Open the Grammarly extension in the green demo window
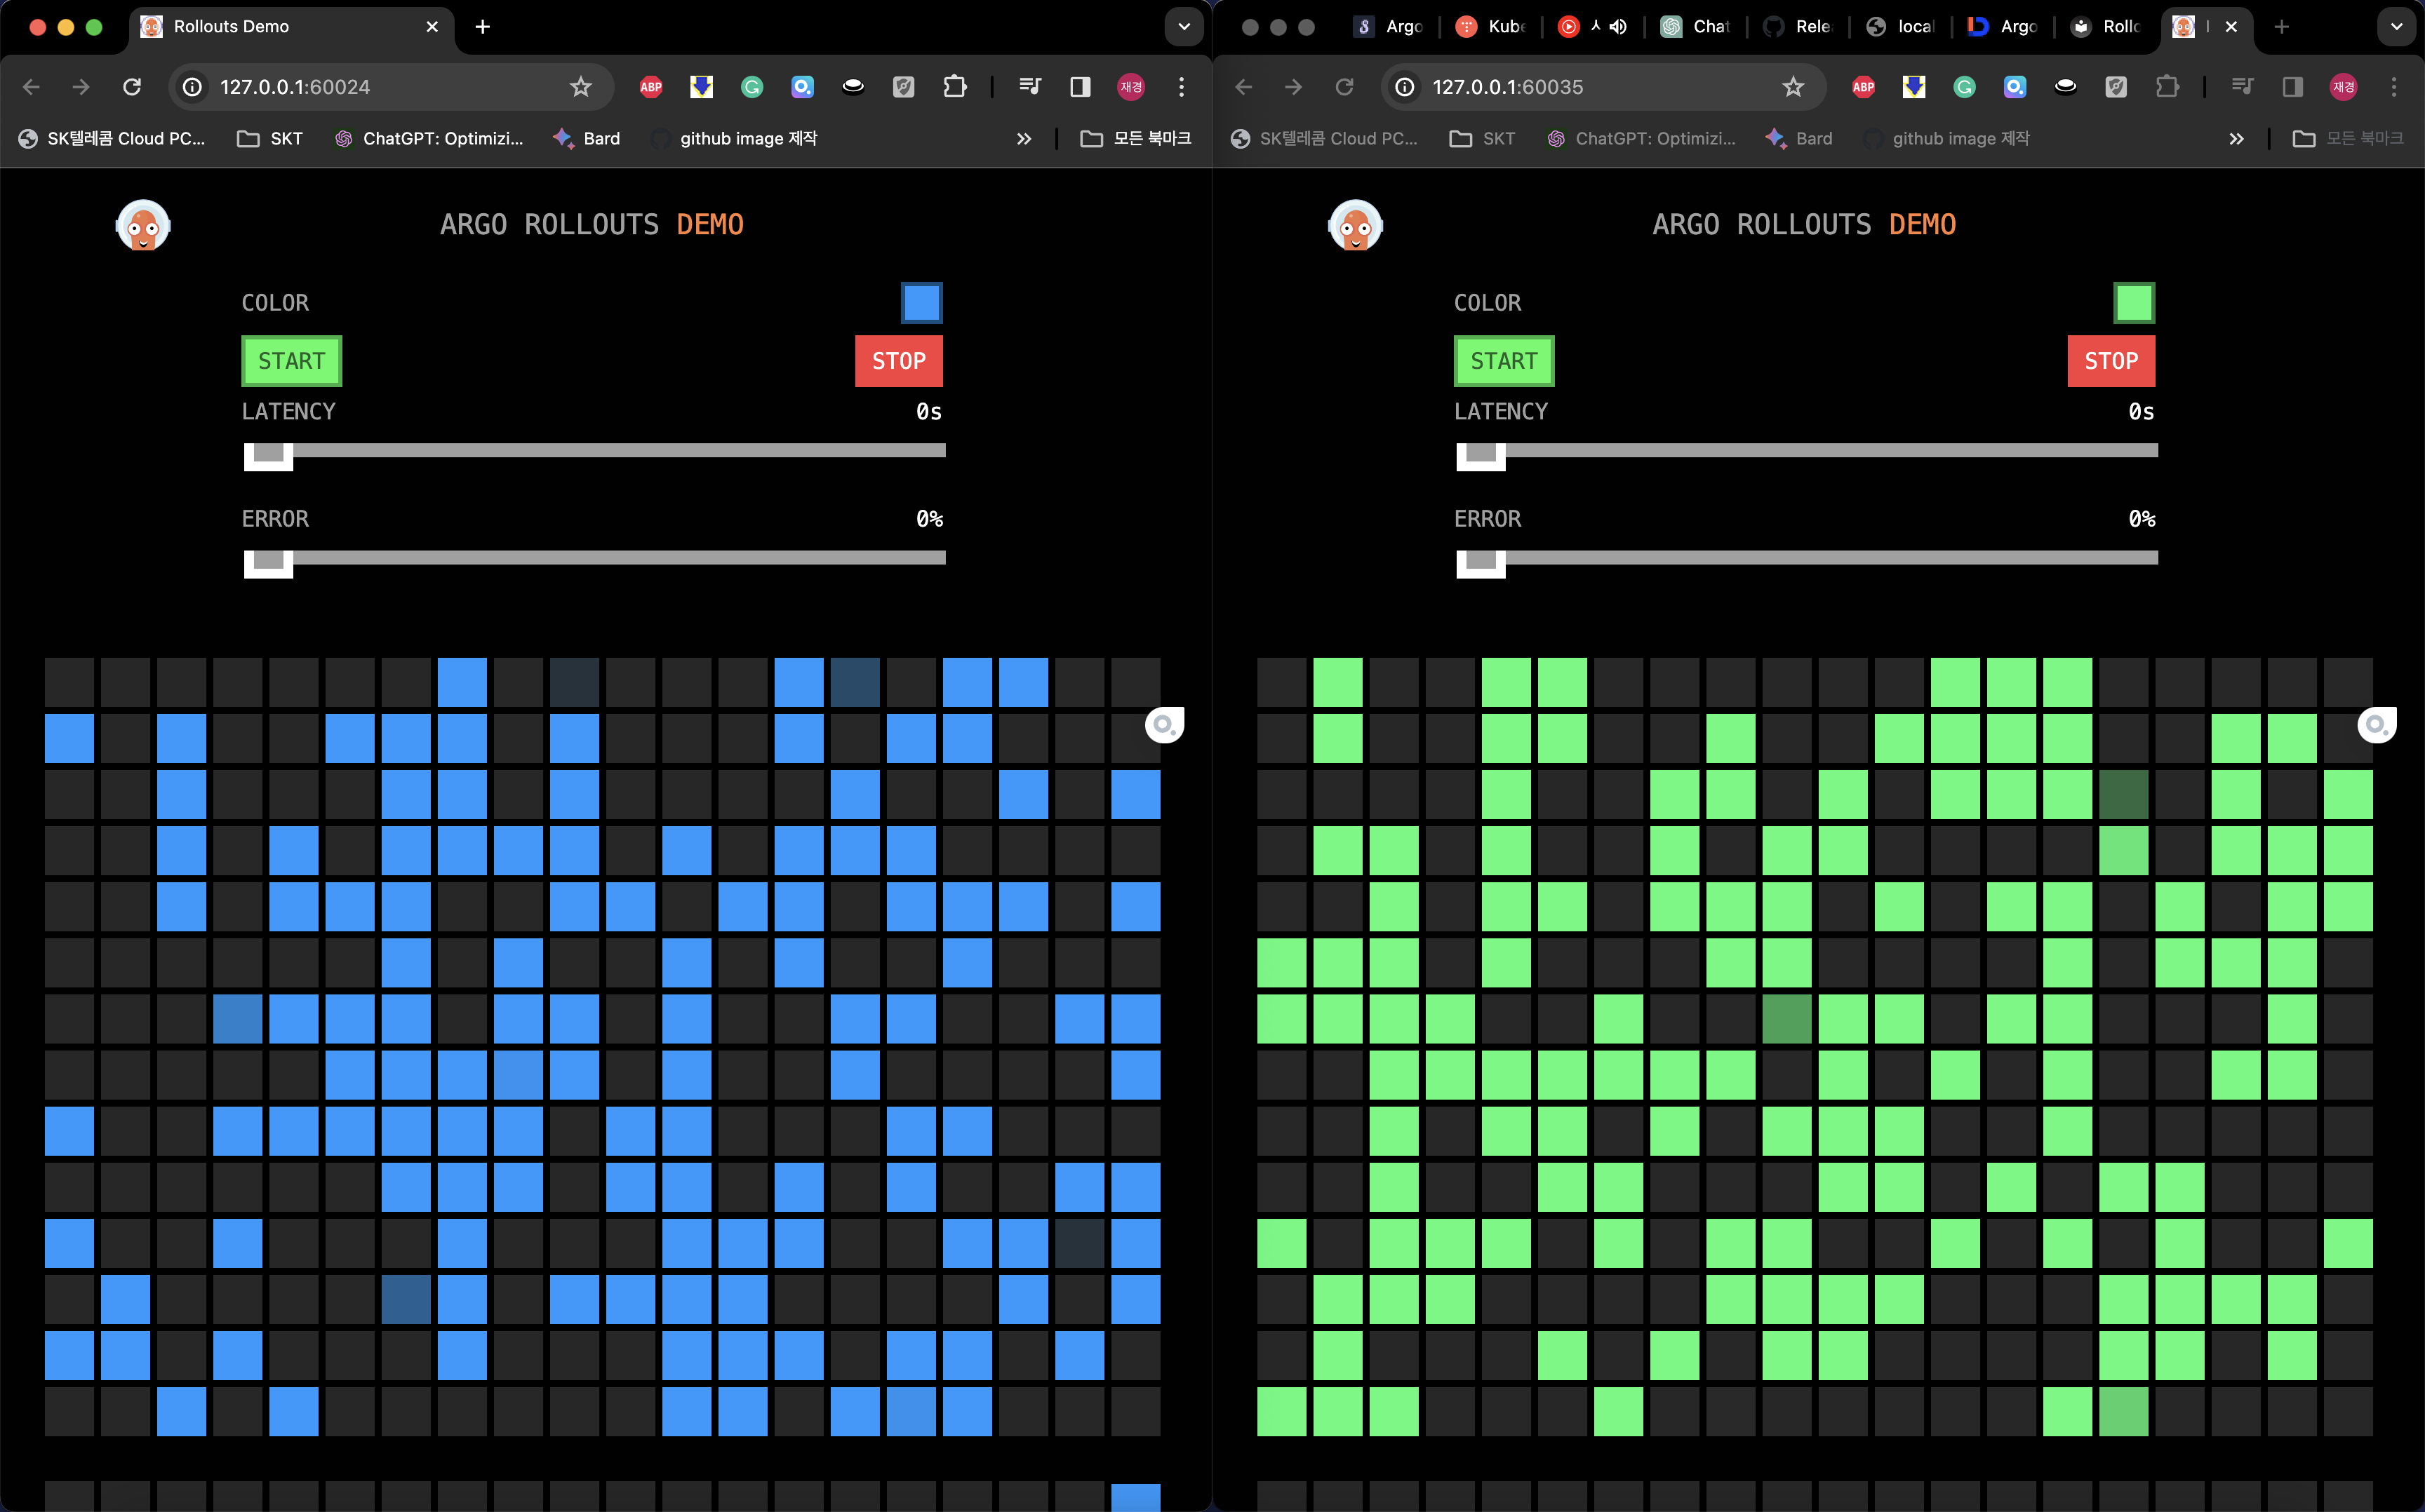The height and width of the screenshot is (1512, 2425). [x=1965, y=87]
